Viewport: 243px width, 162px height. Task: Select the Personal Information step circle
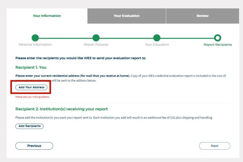[x=35, y=38]
